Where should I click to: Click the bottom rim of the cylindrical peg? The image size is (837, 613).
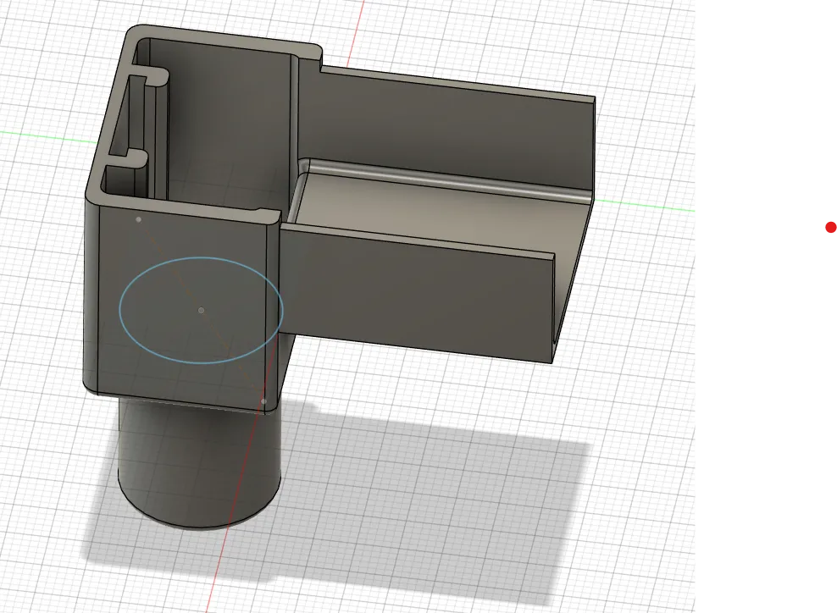point(199,521)
